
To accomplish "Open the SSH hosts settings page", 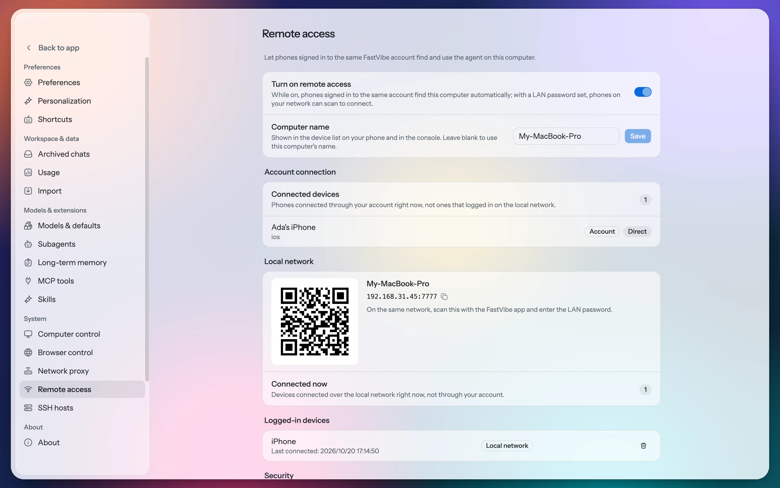I will coord(82,408).
